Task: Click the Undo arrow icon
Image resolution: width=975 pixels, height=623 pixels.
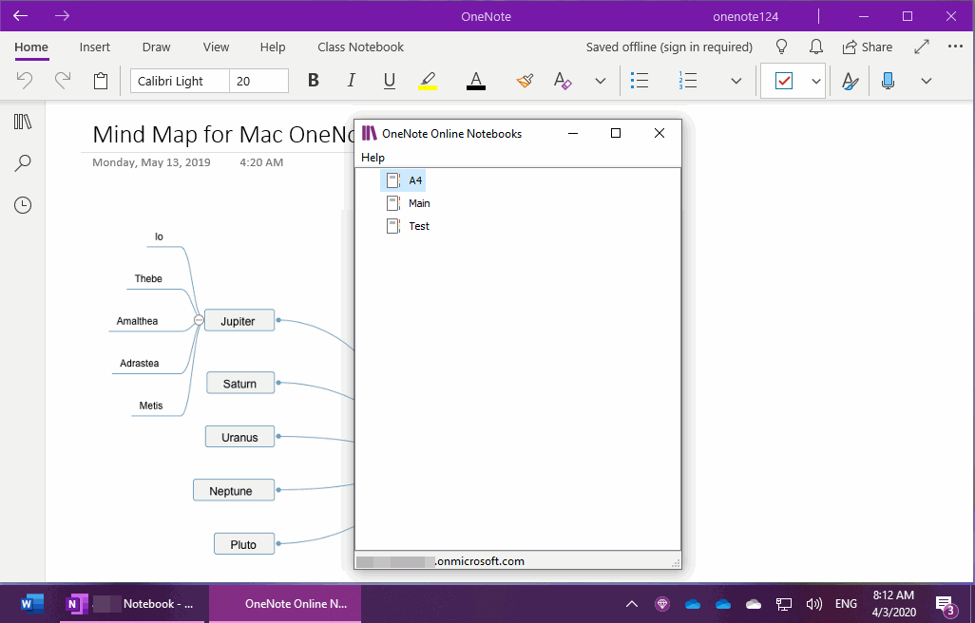Action: click(25, 81)
